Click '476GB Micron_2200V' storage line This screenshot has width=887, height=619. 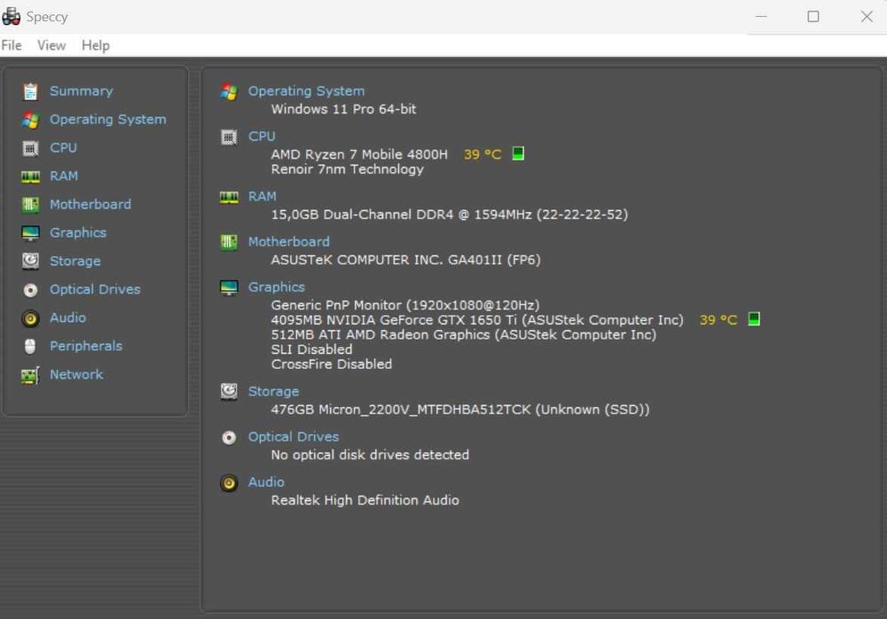tap(460, 409)
